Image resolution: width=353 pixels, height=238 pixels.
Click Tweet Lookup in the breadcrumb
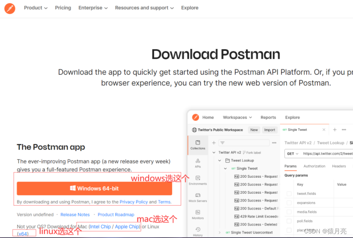pyautogui.click(x=330, y=143)
